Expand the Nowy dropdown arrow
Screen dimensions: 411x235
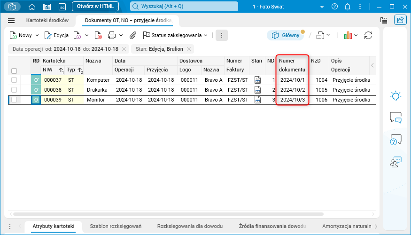pyautogui.click(x=37, y=35)
